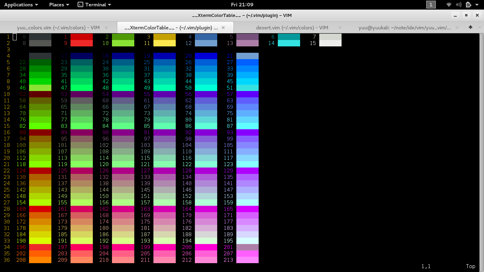The image size is (484, 272).
Task: Click the blue swatch for color 21
Action: [247, 56]
